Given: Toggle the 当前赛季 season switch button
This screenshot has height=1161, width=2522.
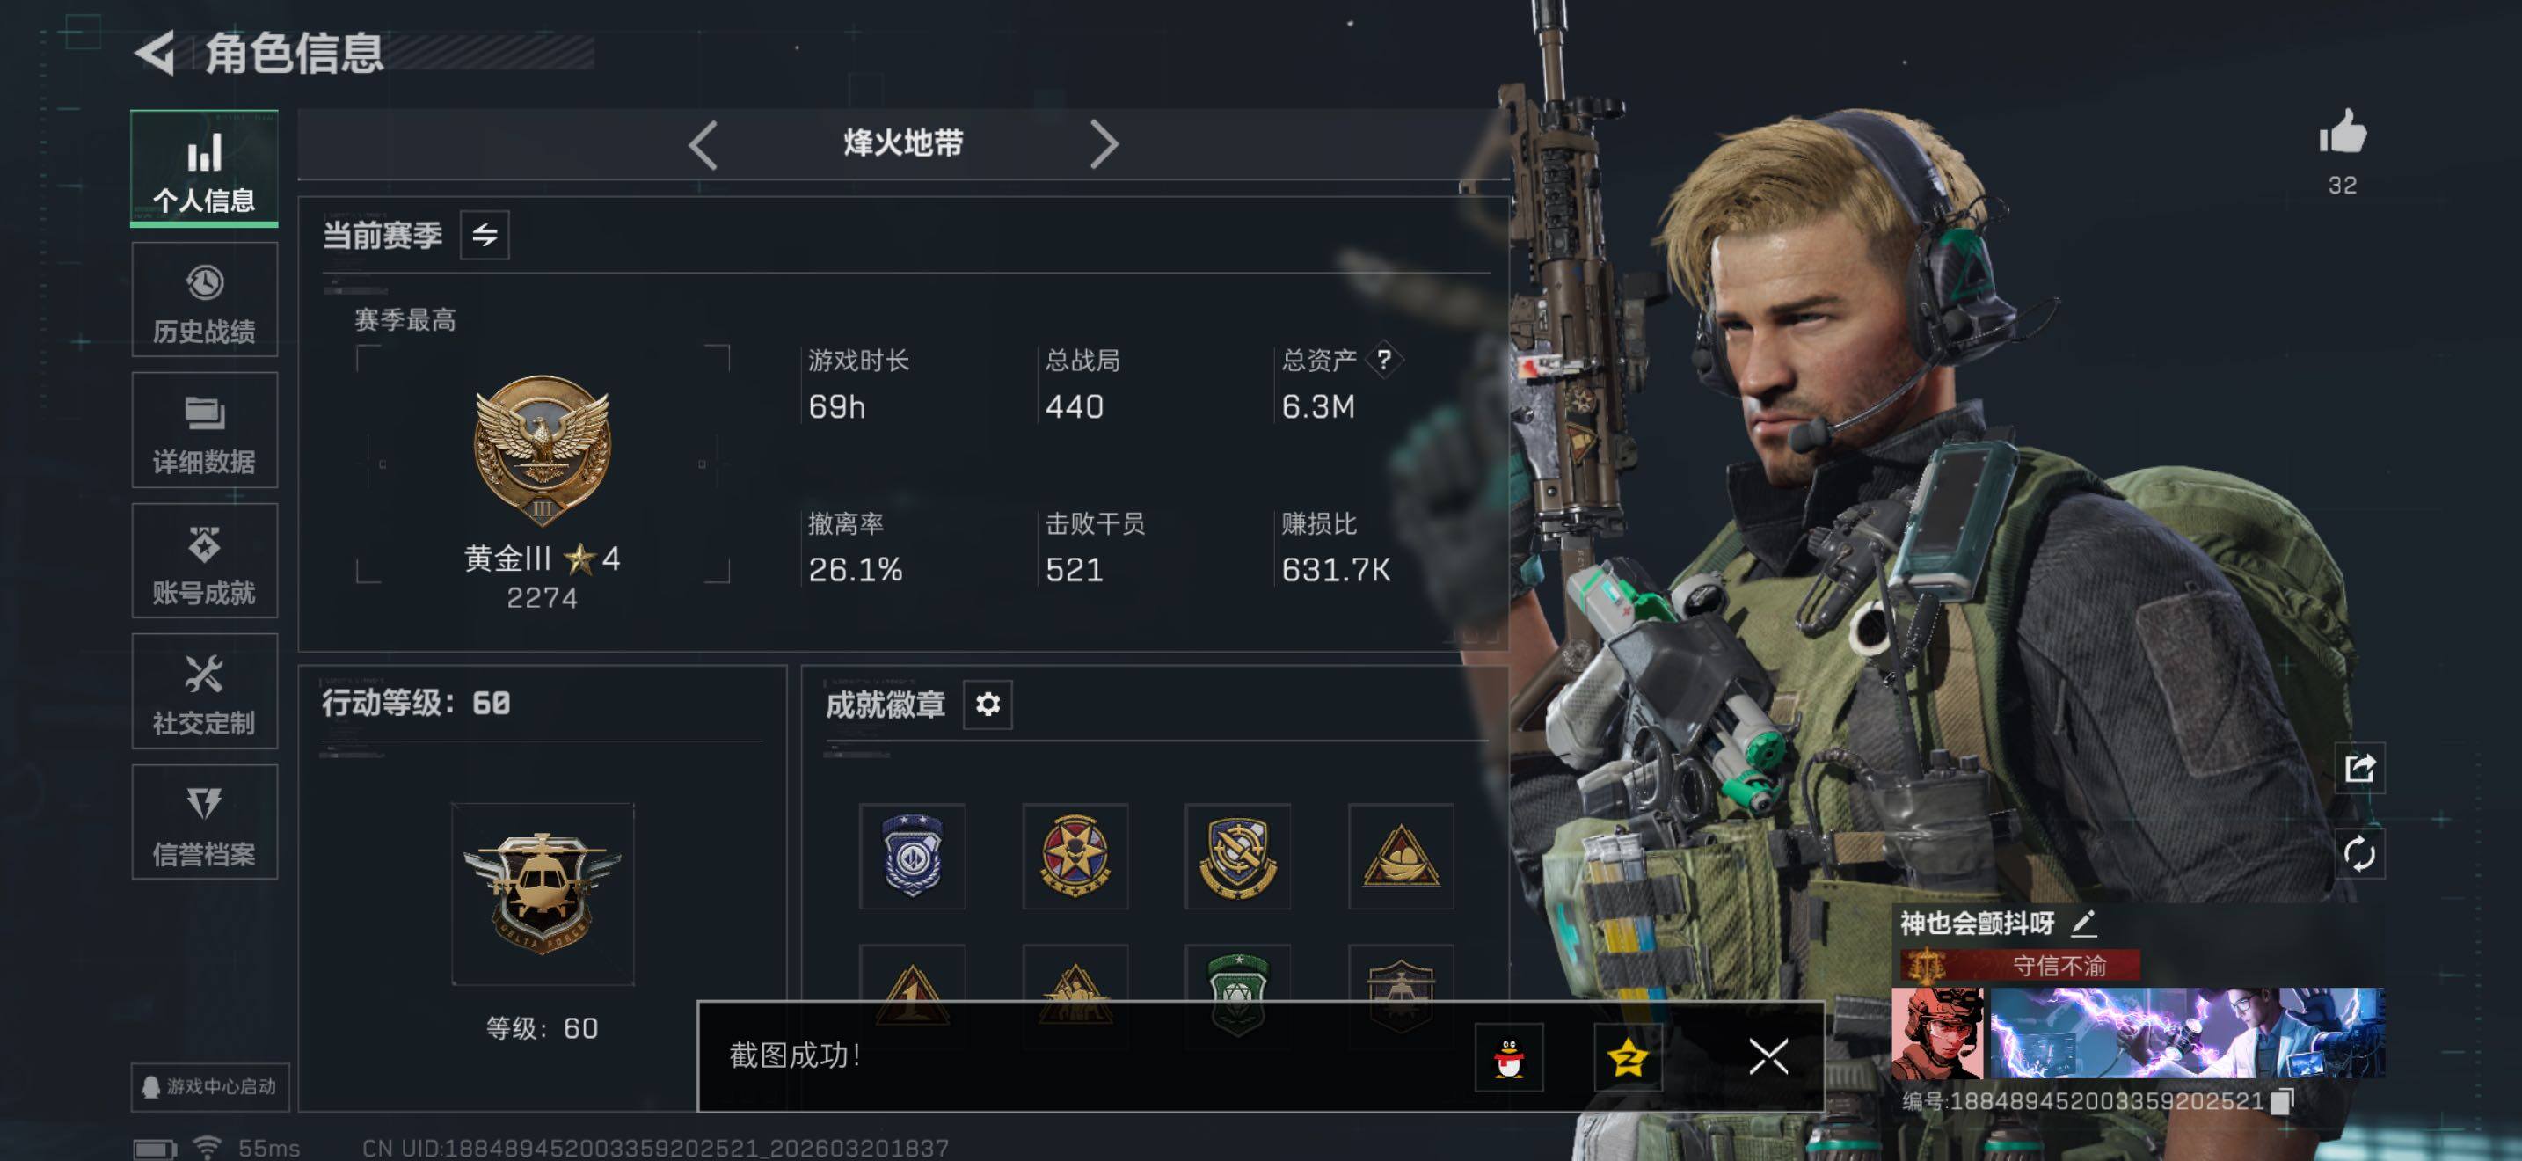Looking at the screenshot, I should click(485, 235).
